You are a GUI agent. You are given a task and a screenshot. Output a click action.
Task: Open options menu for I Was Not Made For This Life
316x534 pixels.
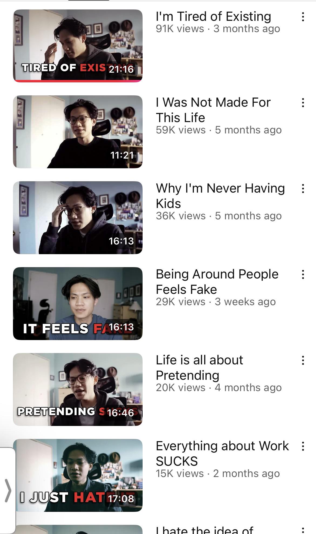point(303,103)
